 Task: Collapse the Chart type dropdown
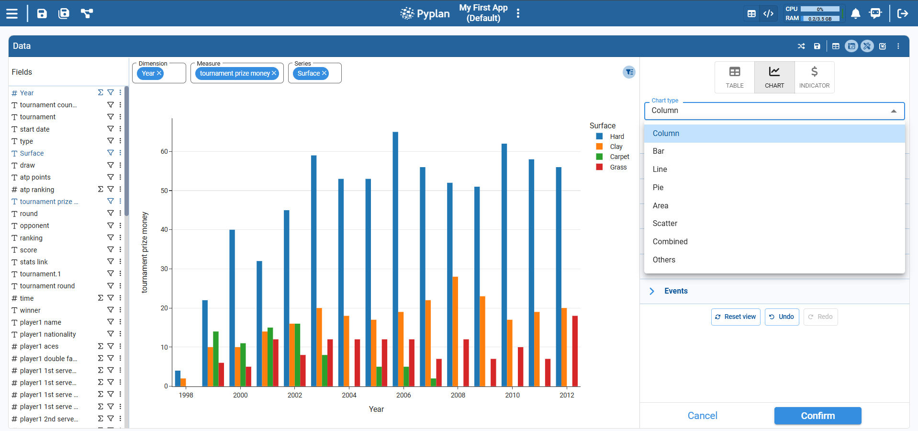[893, 111]
